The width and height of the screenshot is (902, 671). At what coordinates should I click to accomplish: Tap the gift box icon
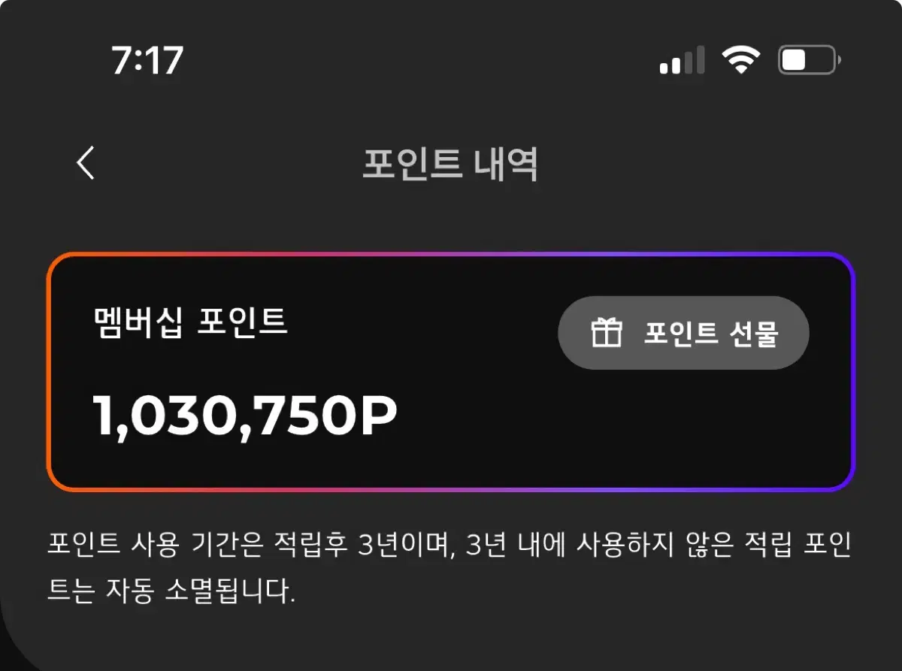pyautogui.click(x=607, y=332)
